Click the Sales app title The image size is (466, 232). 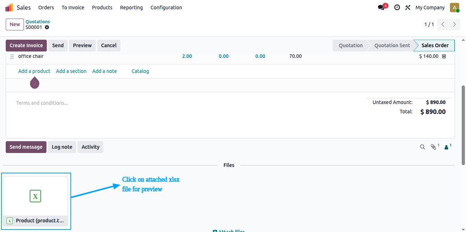[24, 8]
